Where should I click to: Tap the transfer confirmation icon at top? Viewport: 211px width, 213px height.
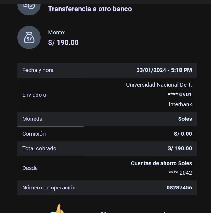click(29, 7)
